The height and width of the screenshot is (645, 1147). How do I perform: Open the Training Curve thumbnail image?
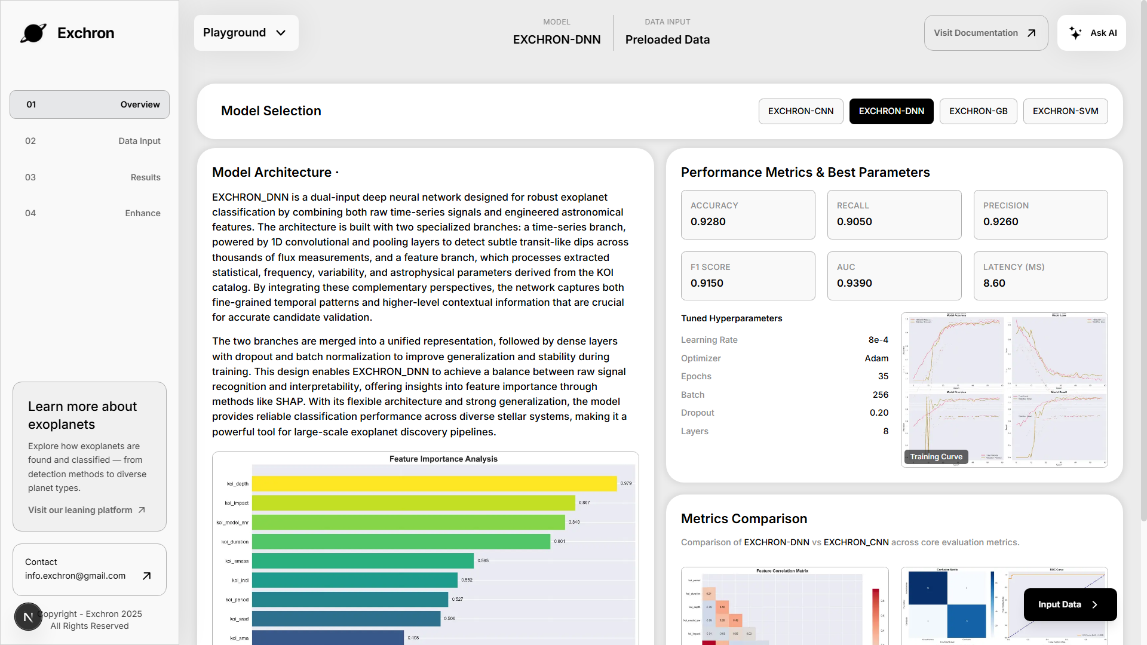(x=1004, y=389)
